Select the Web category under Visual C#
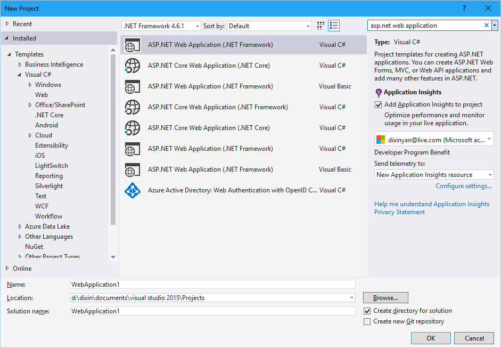Viewport: 501px width, 348px height. coord(42,95)
